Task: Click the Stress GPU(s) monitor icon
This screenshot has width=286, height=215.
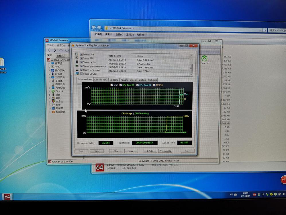Action: 77,73
